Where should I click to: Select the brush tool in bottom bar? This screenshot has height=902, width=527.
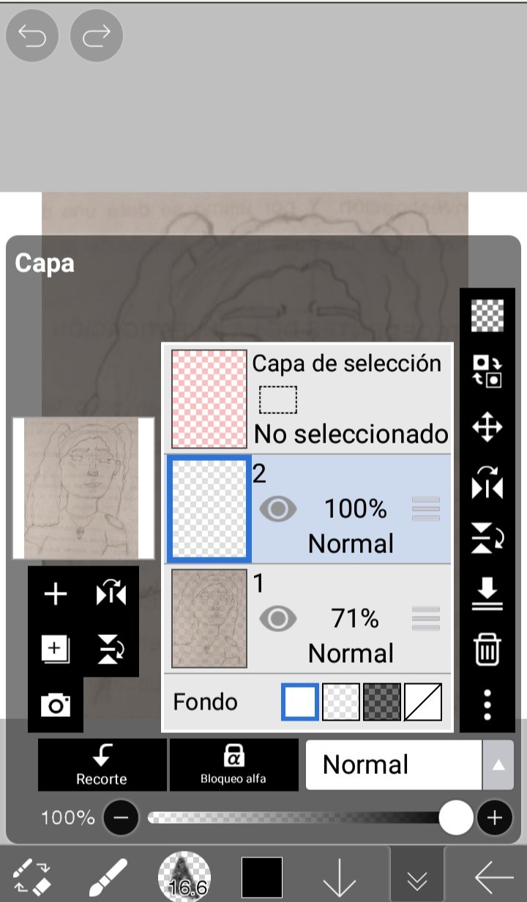[107, 876]
